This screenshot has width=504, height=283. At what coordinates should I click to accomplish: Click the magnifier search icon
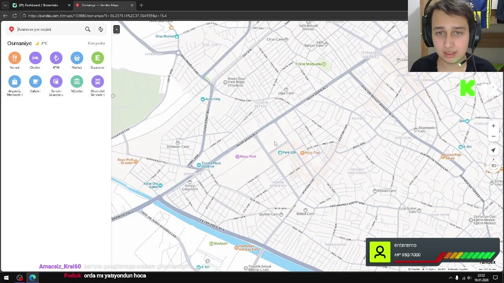pos(88,29)
